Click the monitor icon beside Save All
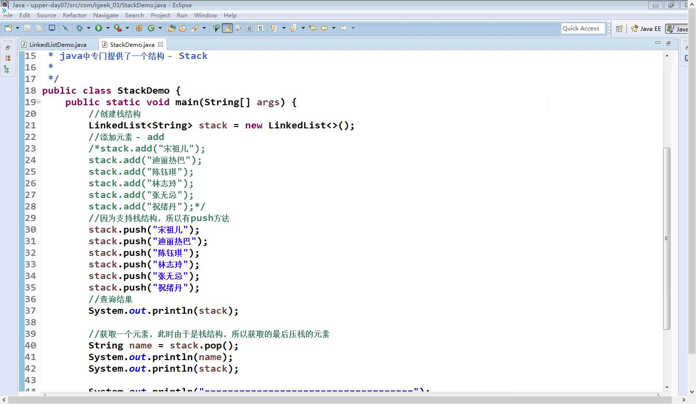 click(52, 28)
